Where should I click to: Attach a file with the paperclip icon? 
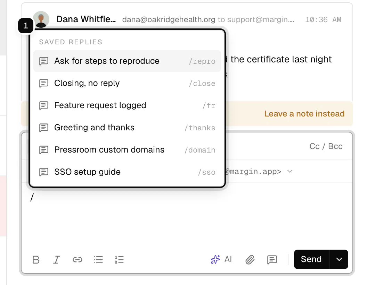pos(250,260)
